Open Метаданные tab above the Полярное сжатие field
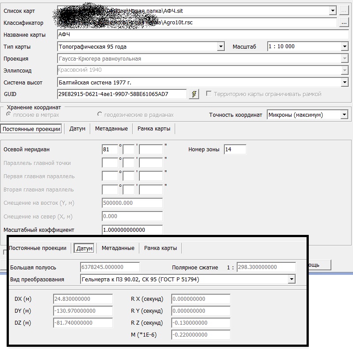Viewport: 353px width, 353px height. point(118,248)
